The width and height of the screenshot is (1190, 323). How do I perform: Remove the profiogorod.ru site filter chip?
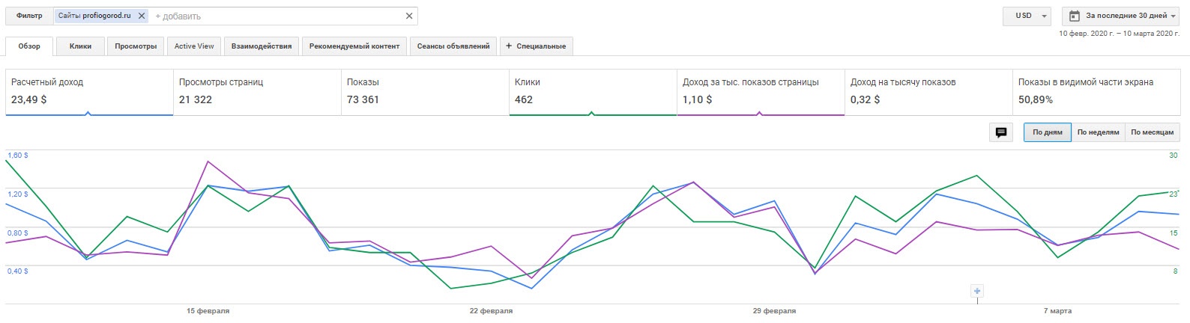(142, 16)
